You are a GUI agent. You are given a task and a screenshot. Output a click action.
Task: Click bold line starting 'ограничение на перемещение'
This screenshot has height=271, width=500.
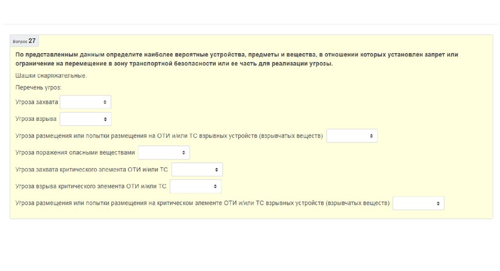coord(174,64)
